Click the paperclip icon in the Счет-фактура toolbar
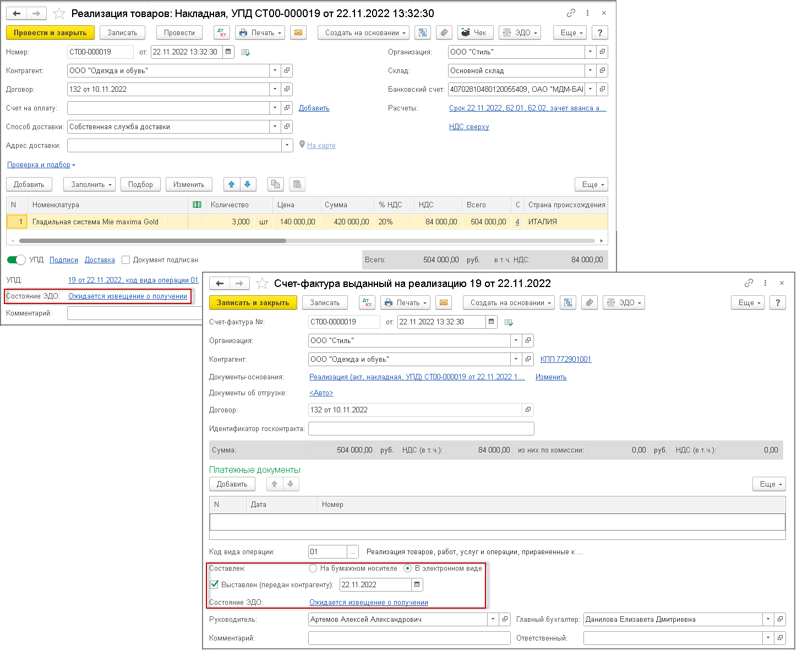The image size is (797, 651). [589, 302]
